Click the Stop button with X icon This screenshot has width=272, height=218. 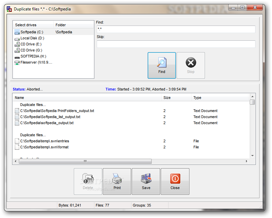pos(191,66)
